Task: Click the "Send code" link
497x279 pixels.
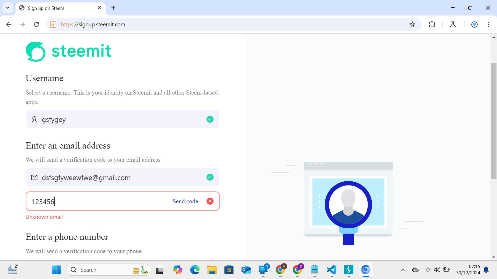Action: (x=185, y=201)
